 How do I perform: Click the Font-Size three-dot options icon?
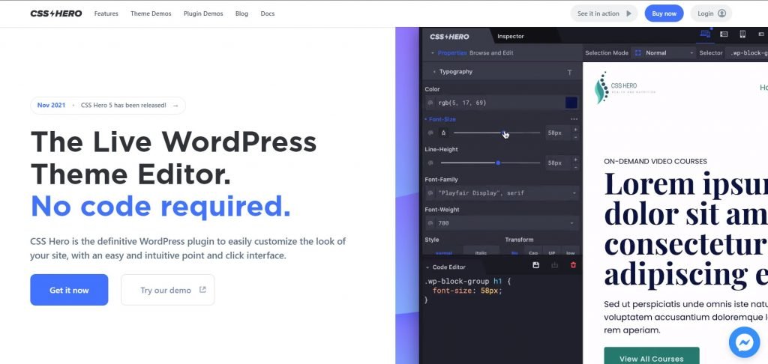point(574,119)
